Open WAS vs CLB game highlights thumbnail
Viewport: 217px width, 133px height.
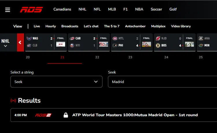(61, 44)
